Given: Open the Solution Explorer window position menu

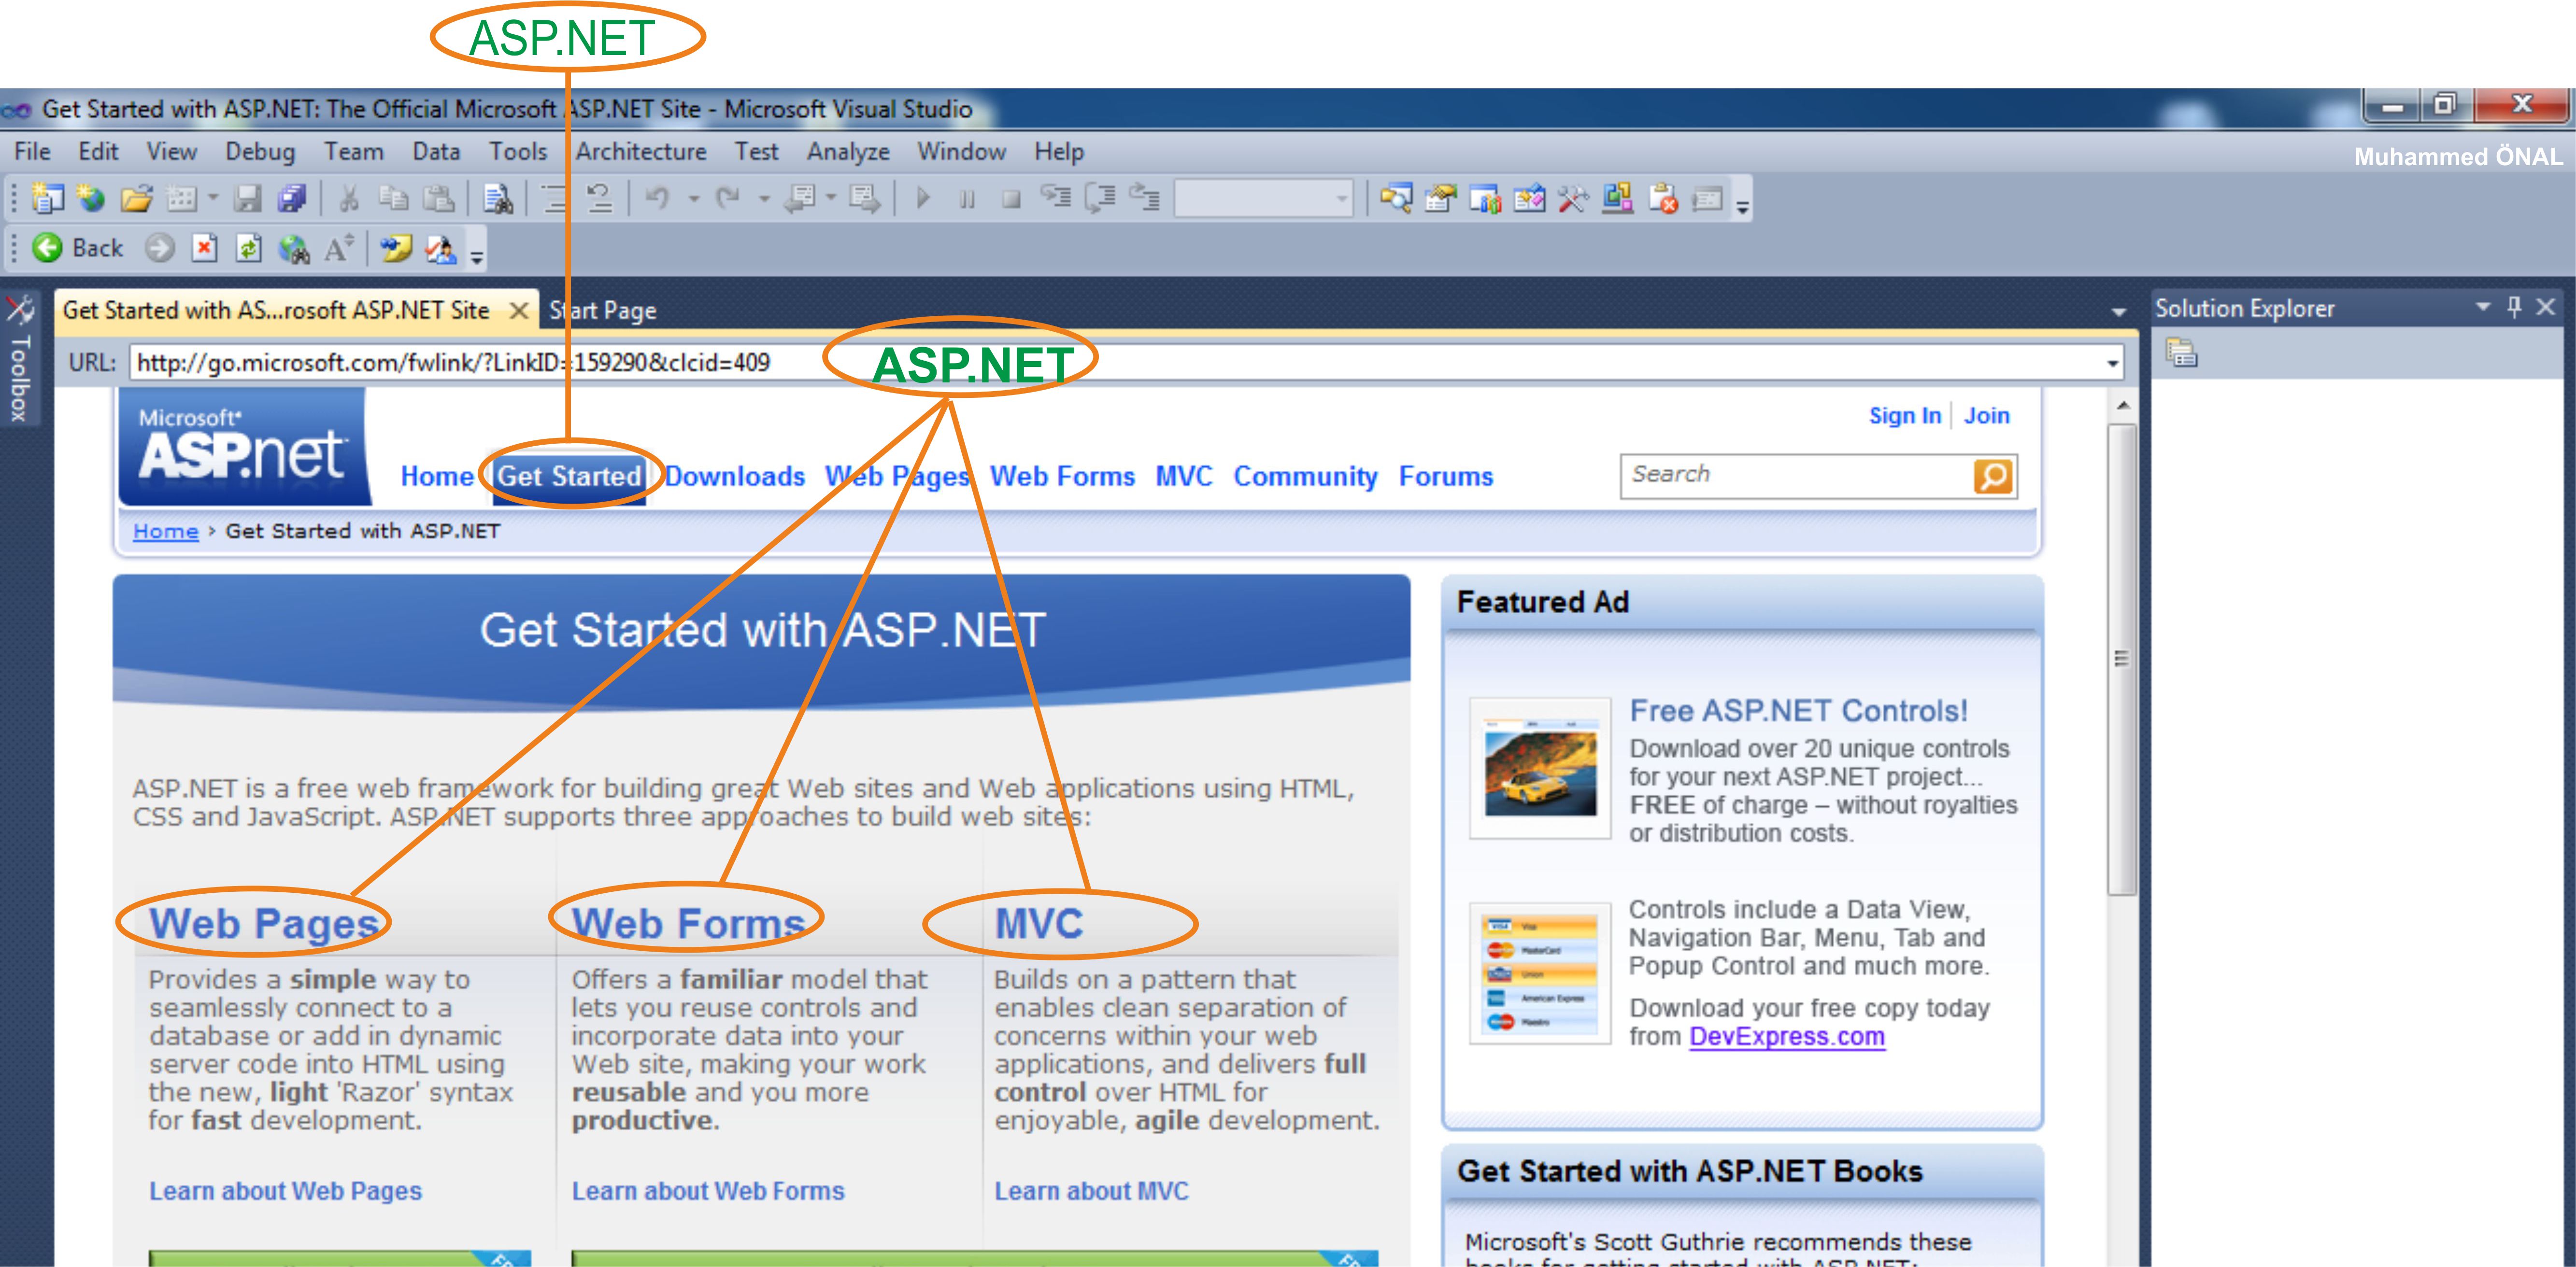Looking at the screenshot, I should (x=2482, y=306).
